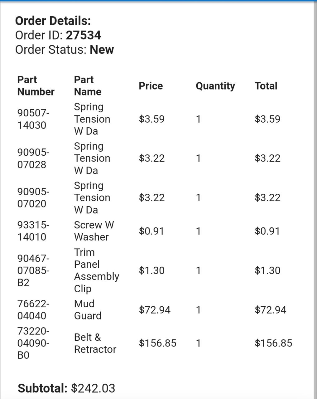This screenshot has height=399, width=317.
Task: Click the $156.85 total for Belt & Retractor
Action: tap(273, 343)
